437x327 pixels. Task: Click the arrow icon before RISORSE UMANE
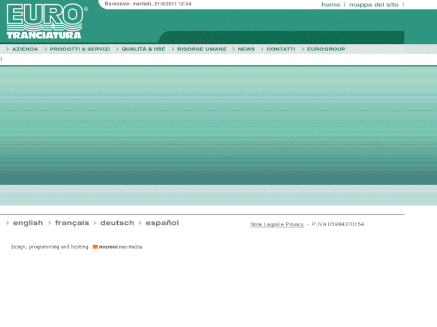[x=173, y=49]
